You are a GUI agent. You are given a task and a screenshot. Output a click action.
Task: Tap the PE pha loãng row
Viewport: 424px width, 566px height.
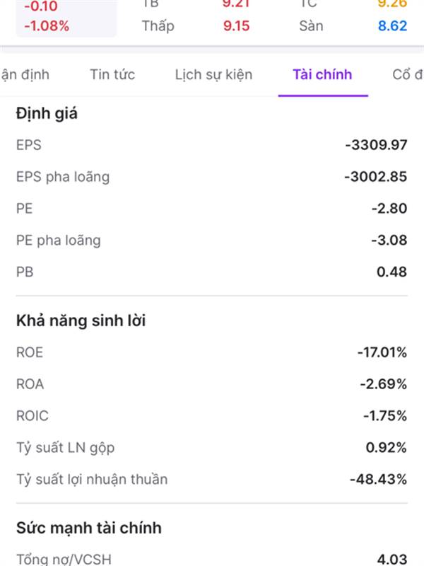pos(211,240)
